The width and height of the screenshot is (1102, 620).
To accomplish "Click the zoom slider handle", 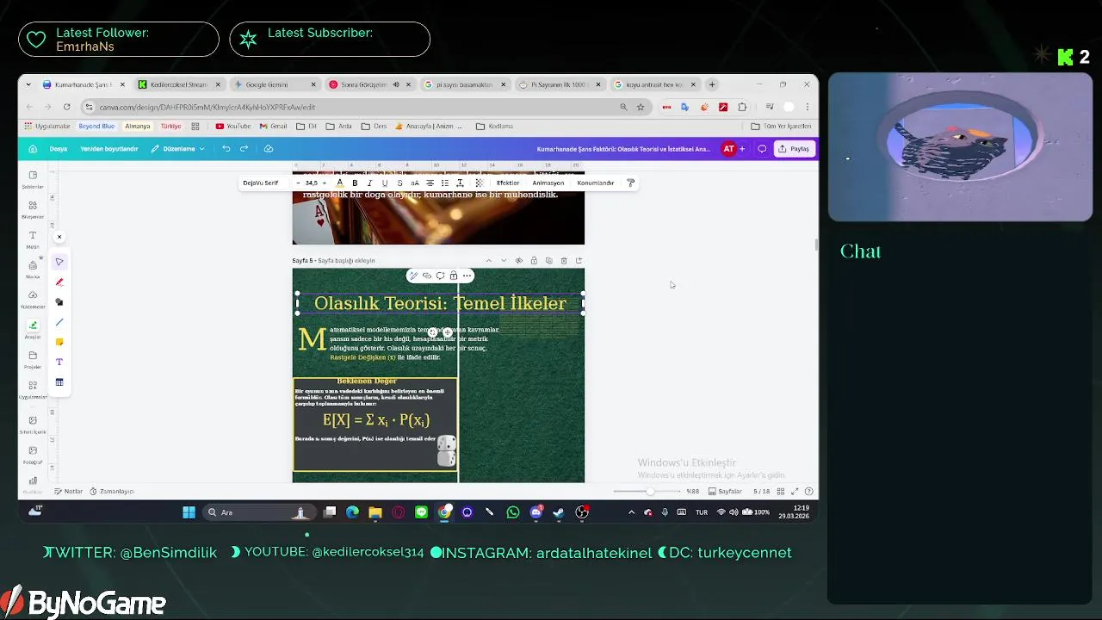I will tap(650, 491).
